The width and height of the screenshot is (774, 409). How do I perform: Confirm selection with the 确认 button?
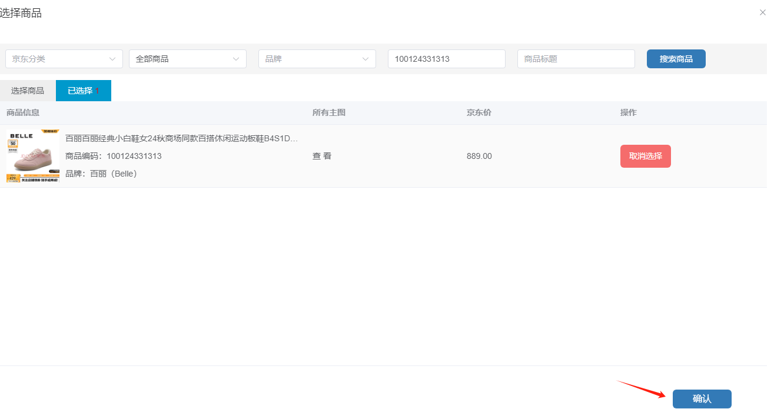[x=702, y=399]
